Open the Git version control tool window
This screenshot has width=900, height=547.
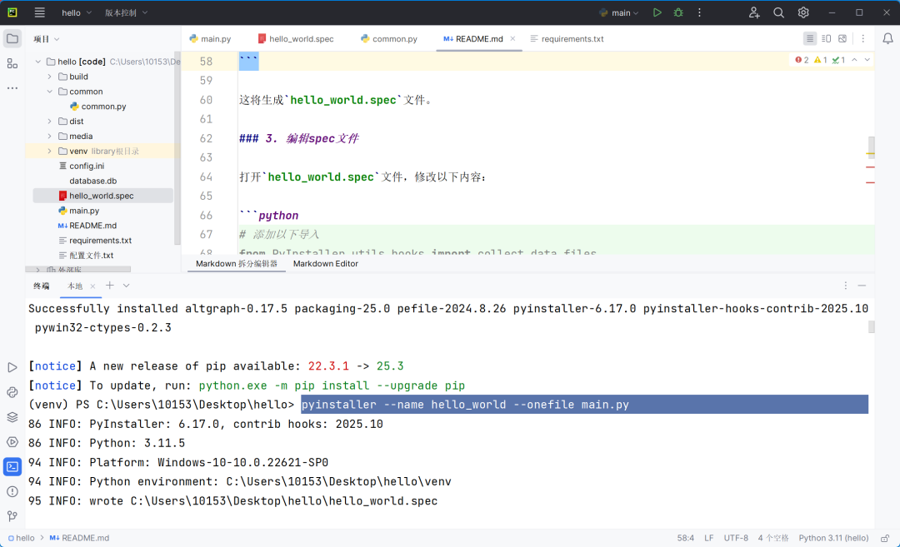[x=12, y=516]
